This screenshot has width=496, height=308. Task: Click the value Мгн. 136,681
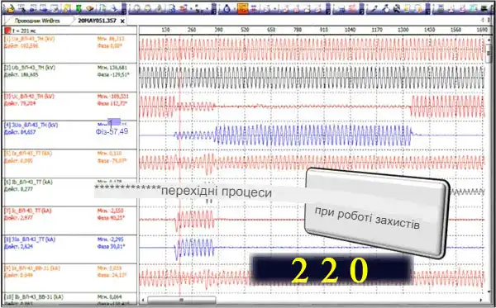(112, 68)
